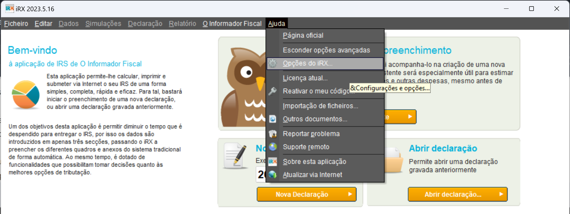Click the Bem-vindo heading
Image resolution: width=570 pixels, height=214 pixels.
coord(32,50)
